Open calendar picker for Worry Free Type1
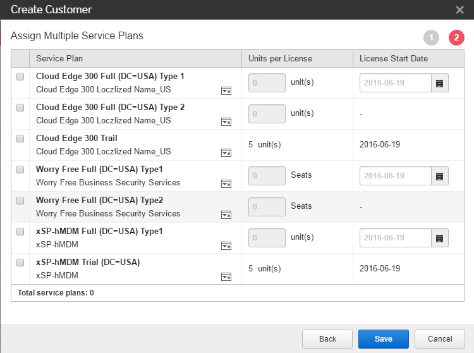The image size is (474, 353). 440,176
